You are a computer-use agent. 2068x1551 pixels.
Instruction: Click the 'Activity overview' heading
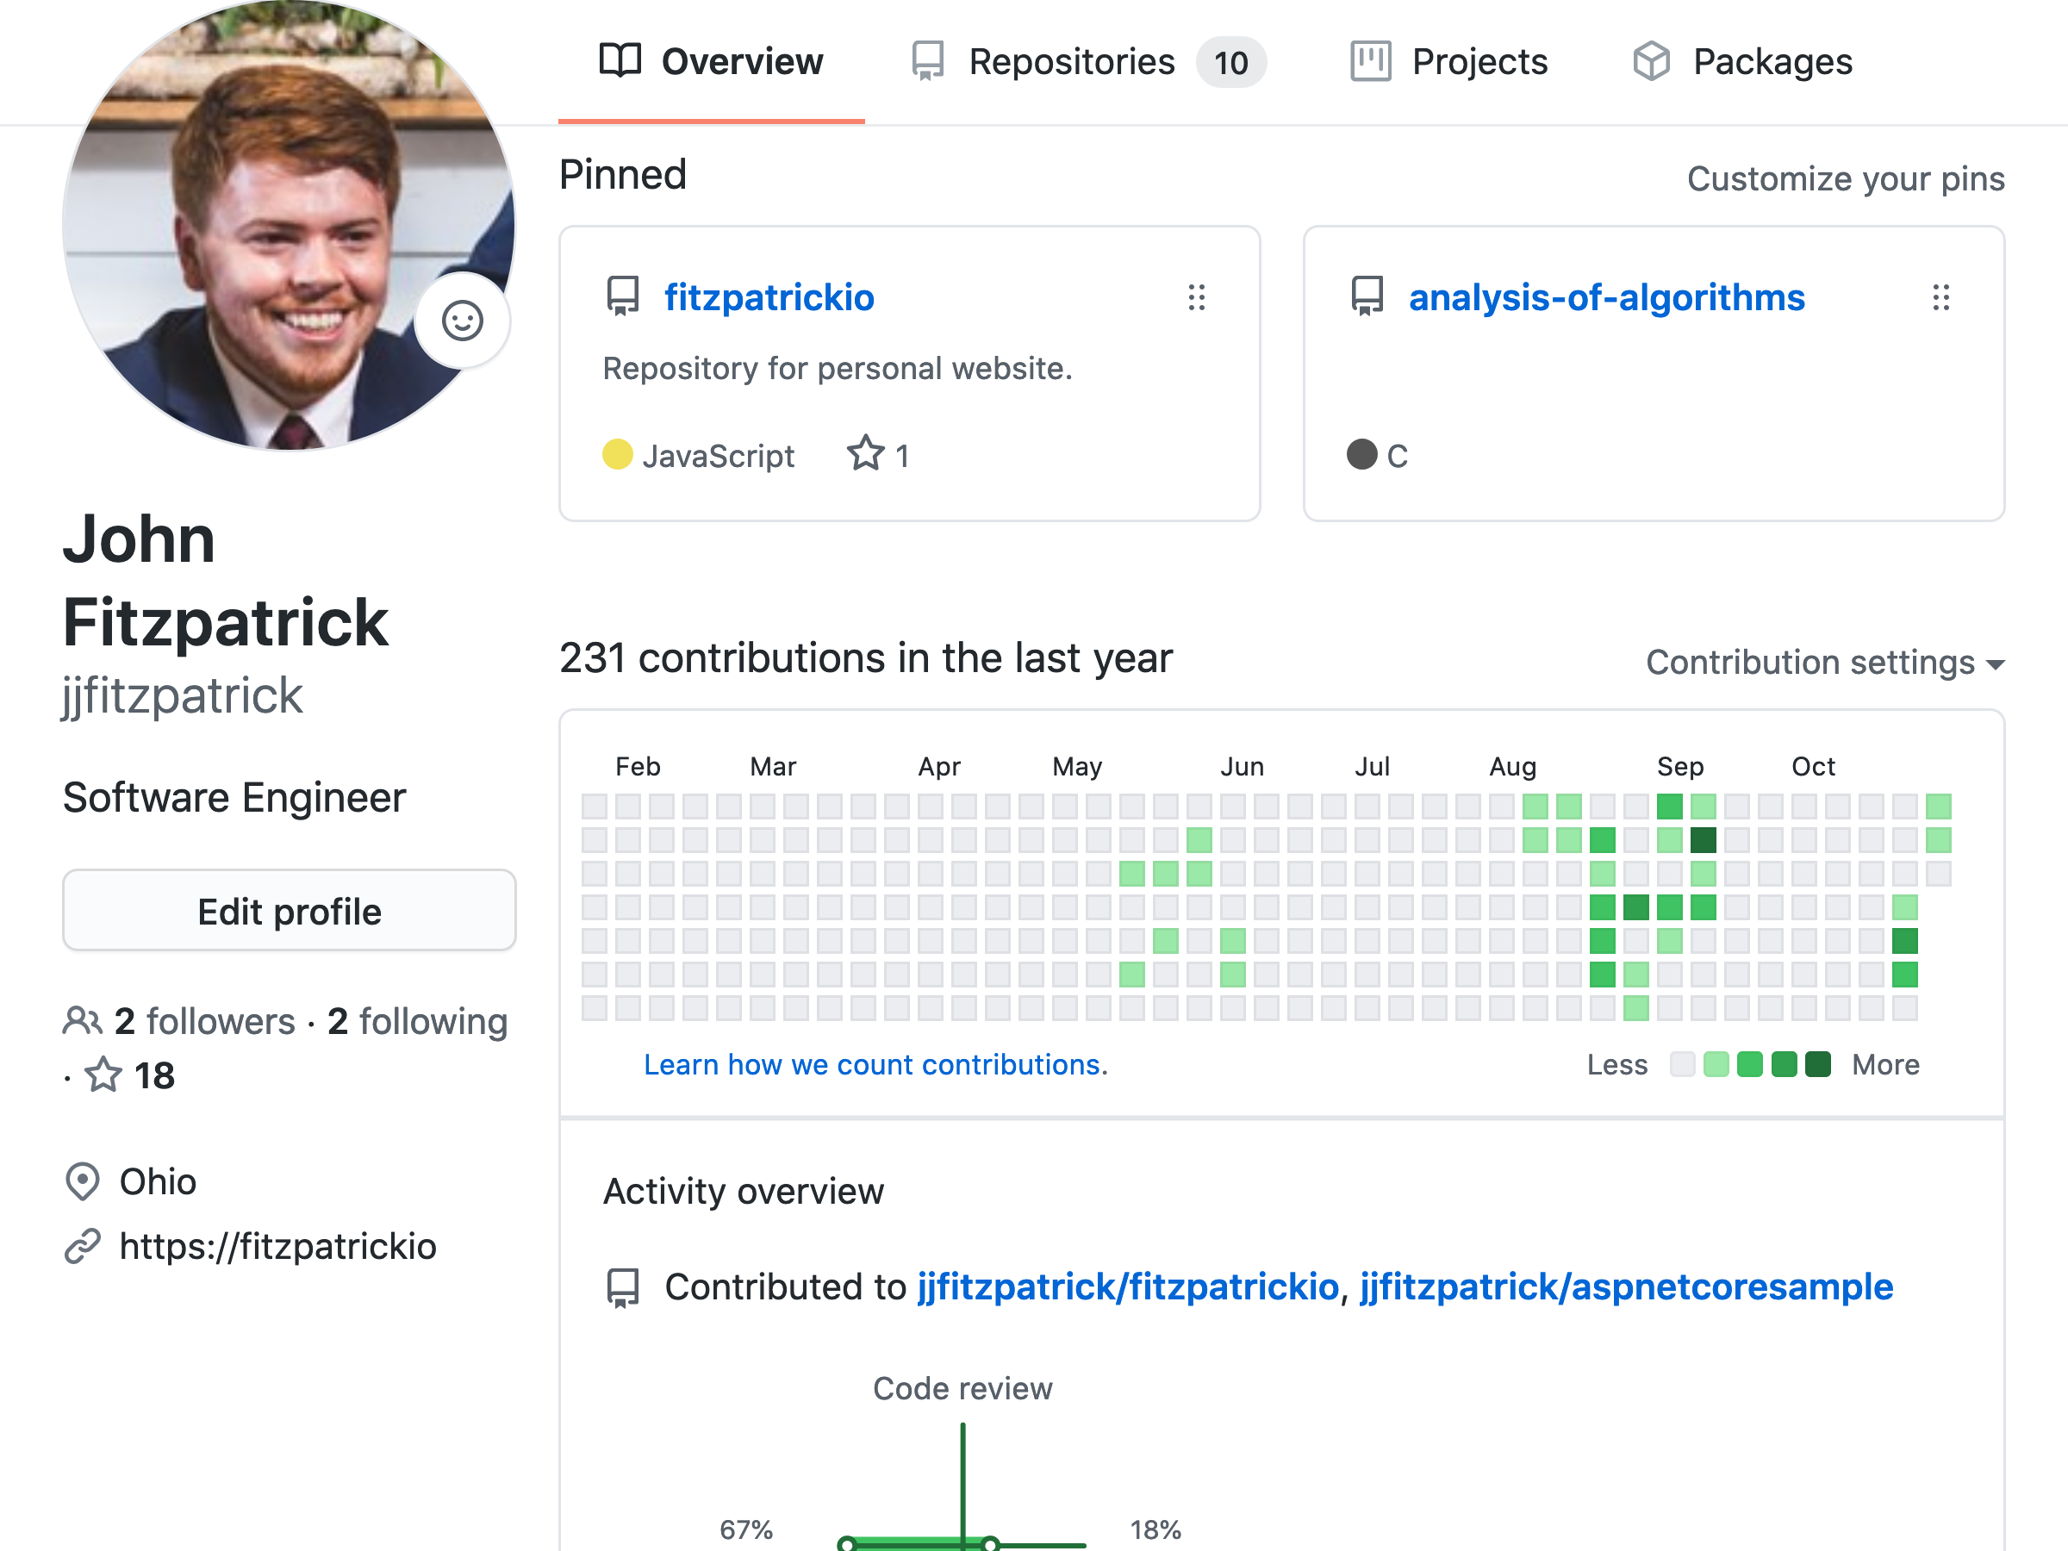click(744, 1192)
